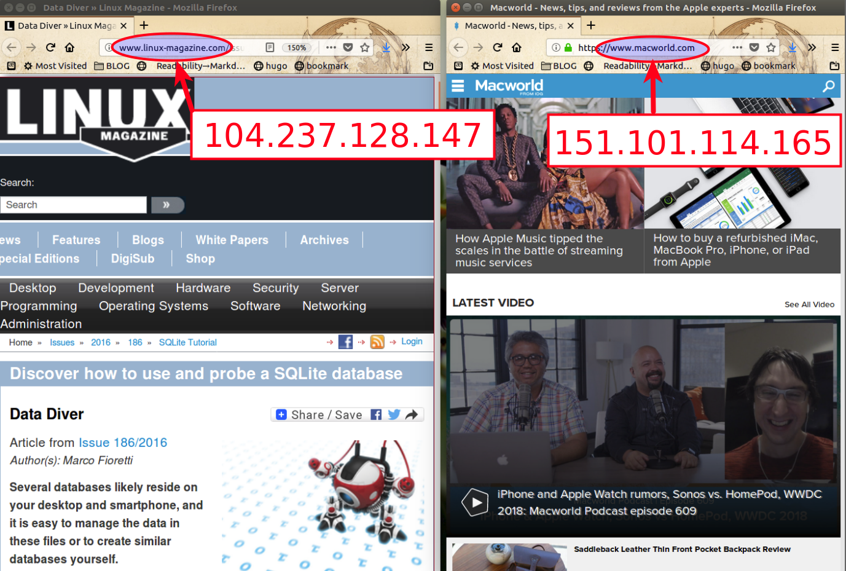Open Most Visited bookmarks in left window
The width and height of the screenshot is (846, 571).
(x=55, y=66)
